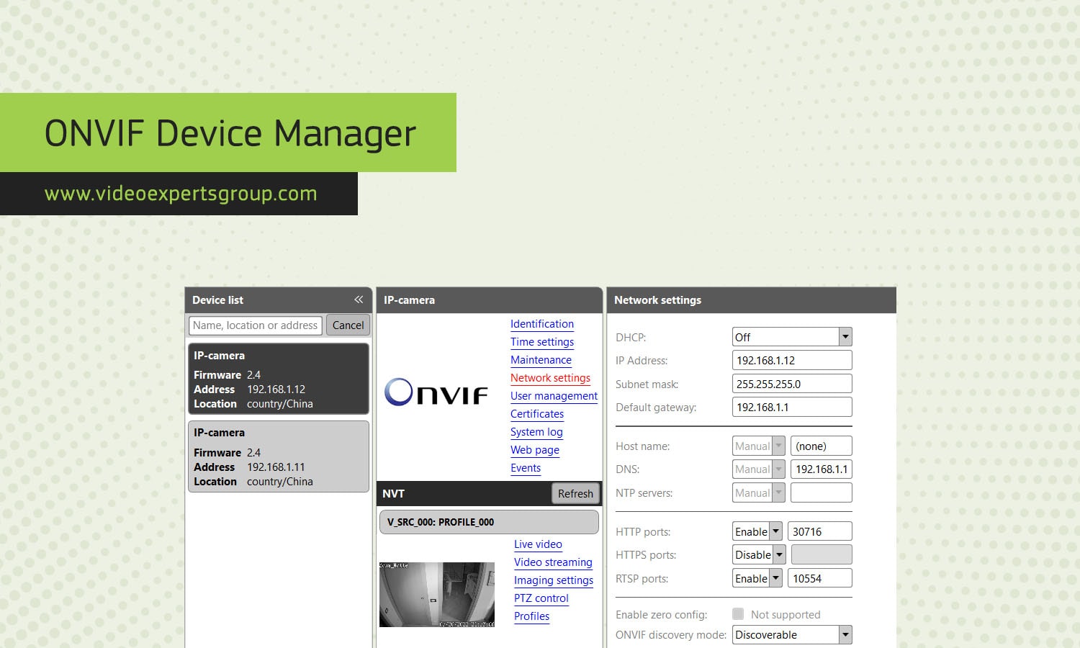The height and width of the screenshot is (648, 1080).
Task: Open the Events link
Action: coord(526,468)
